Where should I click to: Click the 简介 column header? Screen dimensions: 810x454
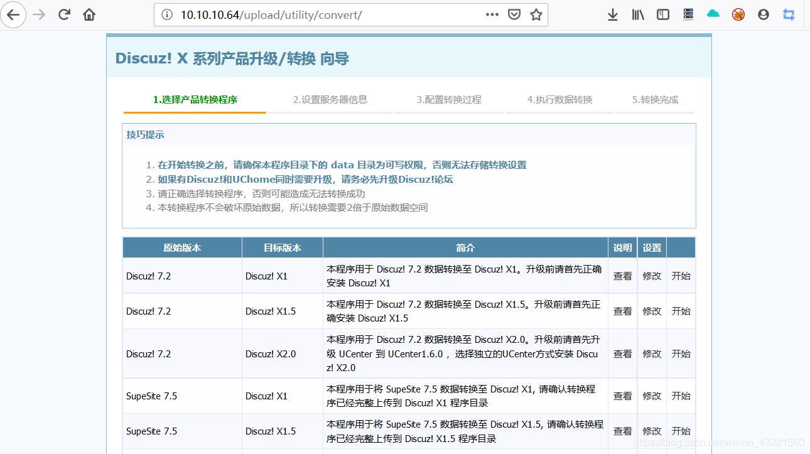pos(465,247)
